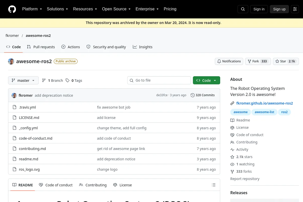Click the branch icon next to 1 Branch
Screen dimensions: 303x202
44,80
